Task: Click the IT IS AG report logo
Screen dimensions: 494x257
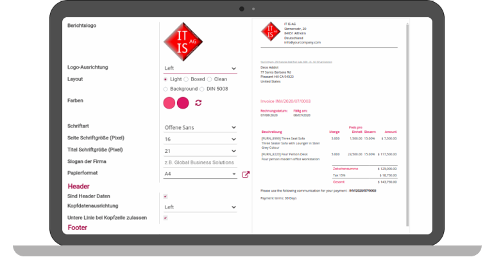Action: (184, 40)
